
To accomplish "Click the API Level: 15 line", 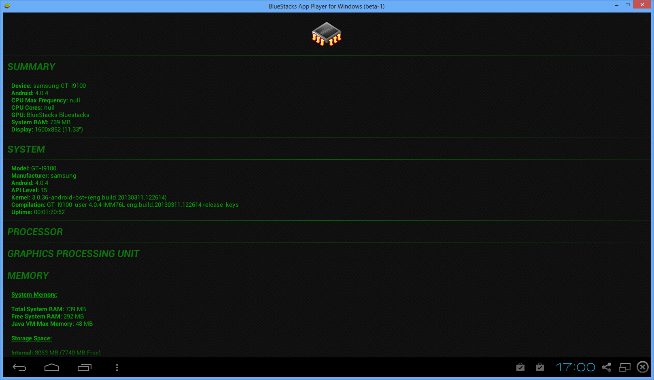I will (x=29, y=190).
